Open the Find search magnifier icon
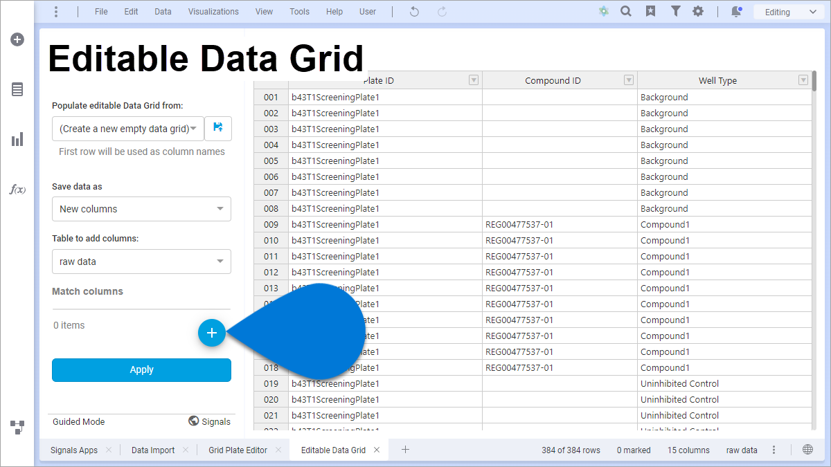Viewport: 831px width, 467px height. pos(626,12)
